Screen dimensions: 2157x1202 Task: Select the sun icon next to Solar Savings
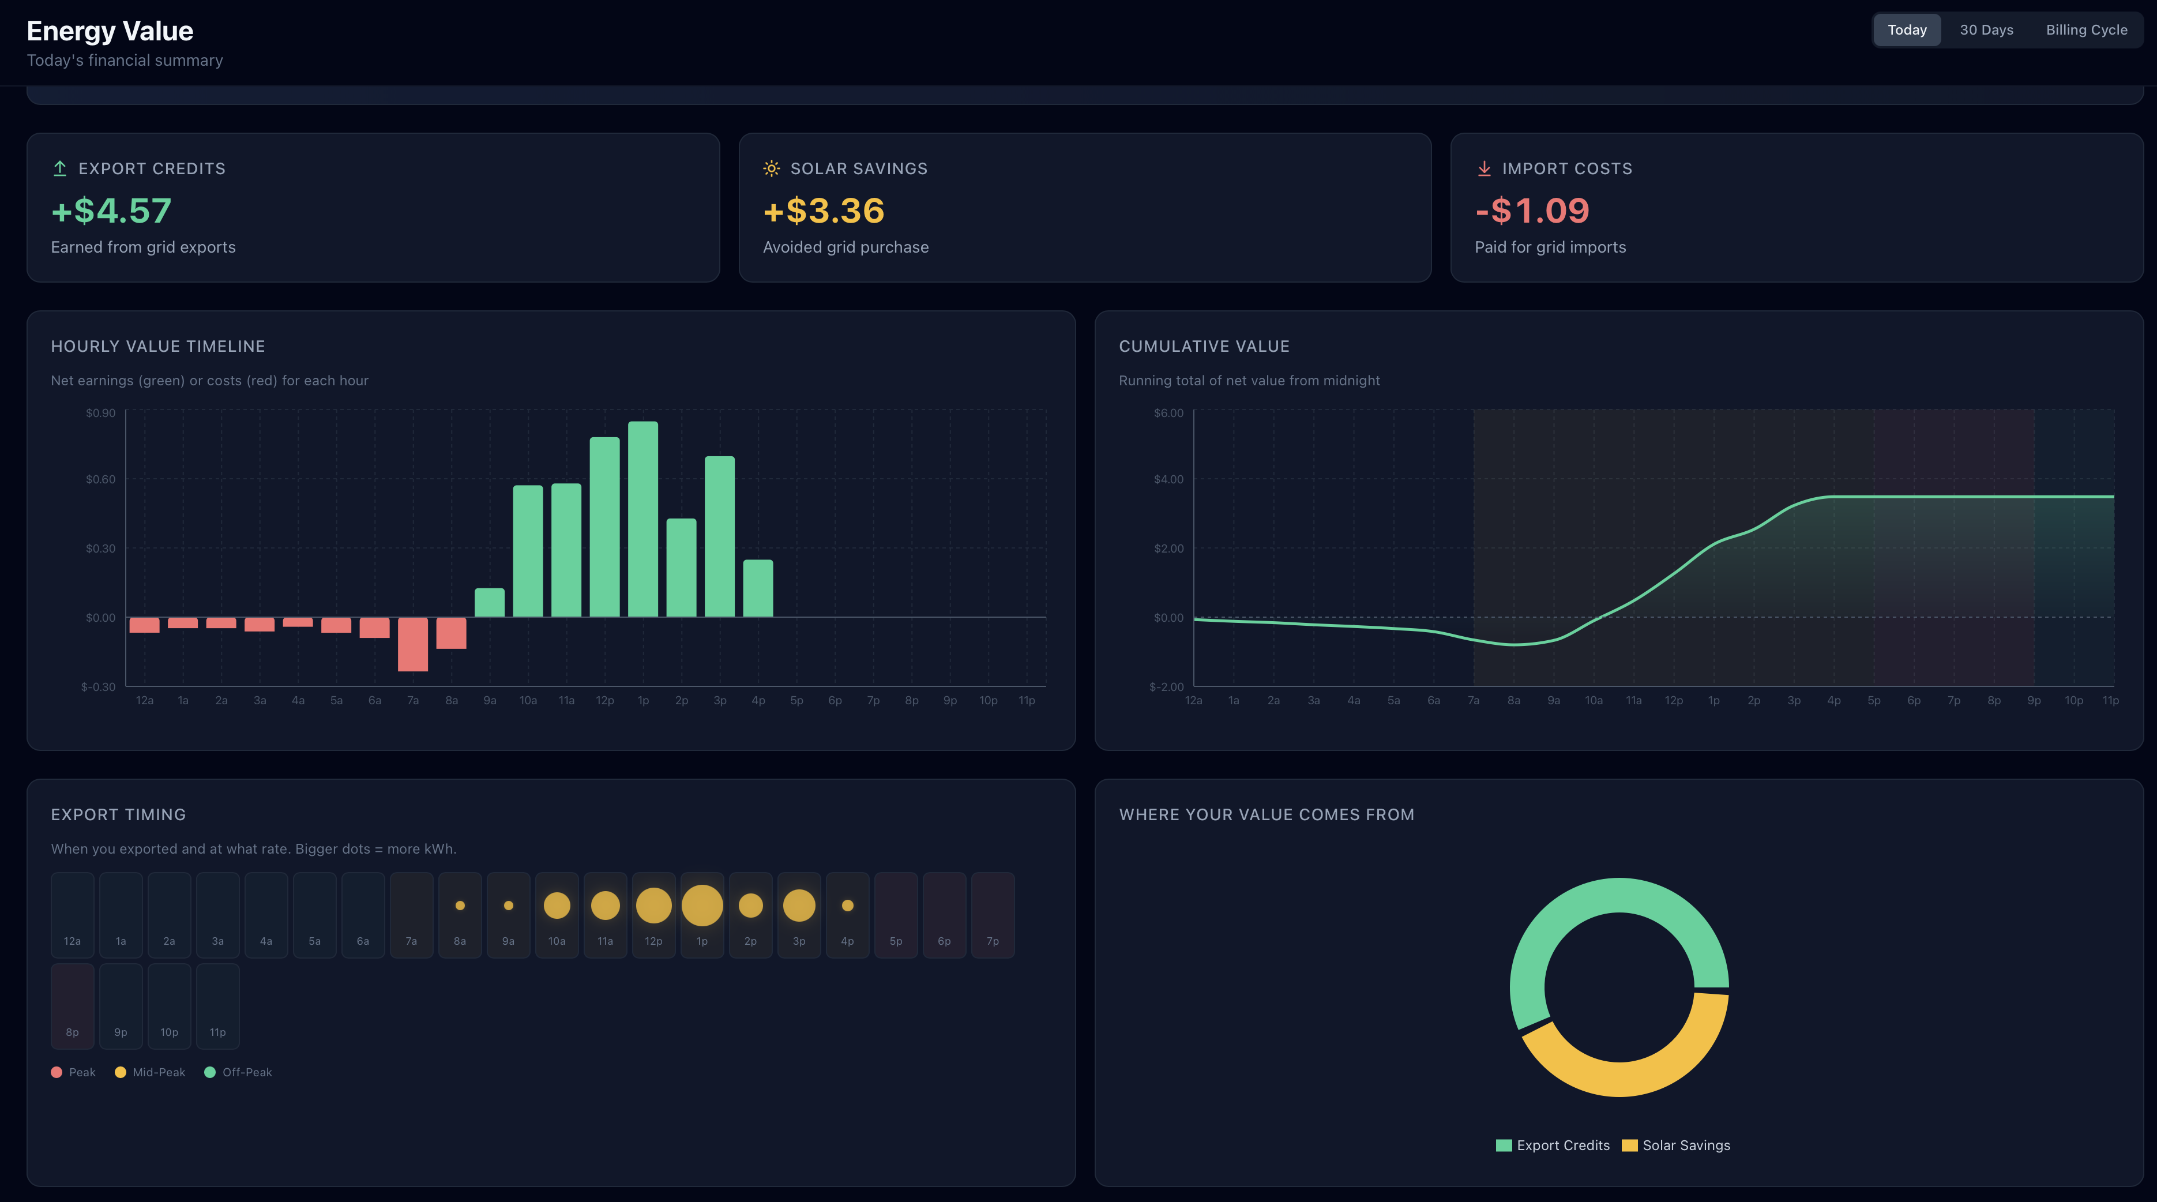[771, 167]
